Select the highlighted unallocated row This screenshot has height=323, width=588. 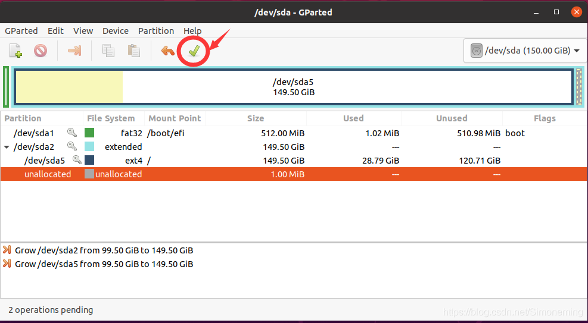[x=294, y=174]
